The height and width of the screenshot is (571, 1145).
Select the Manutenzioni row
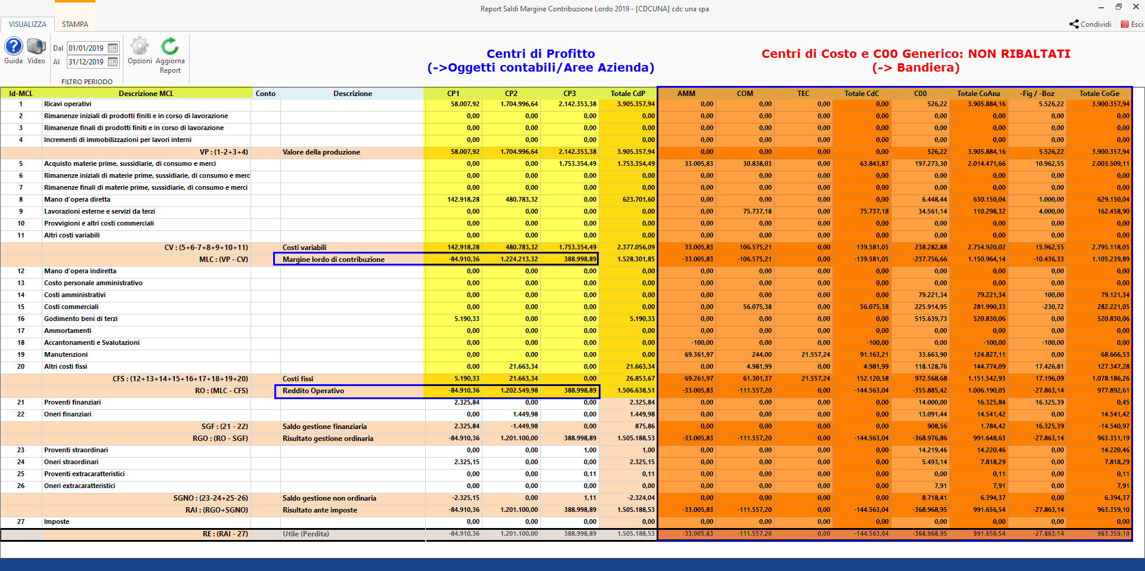point(565,355)
